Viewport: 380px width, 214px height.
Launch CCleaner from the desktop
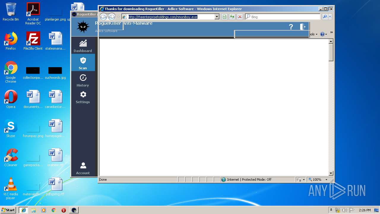[11, 158]
